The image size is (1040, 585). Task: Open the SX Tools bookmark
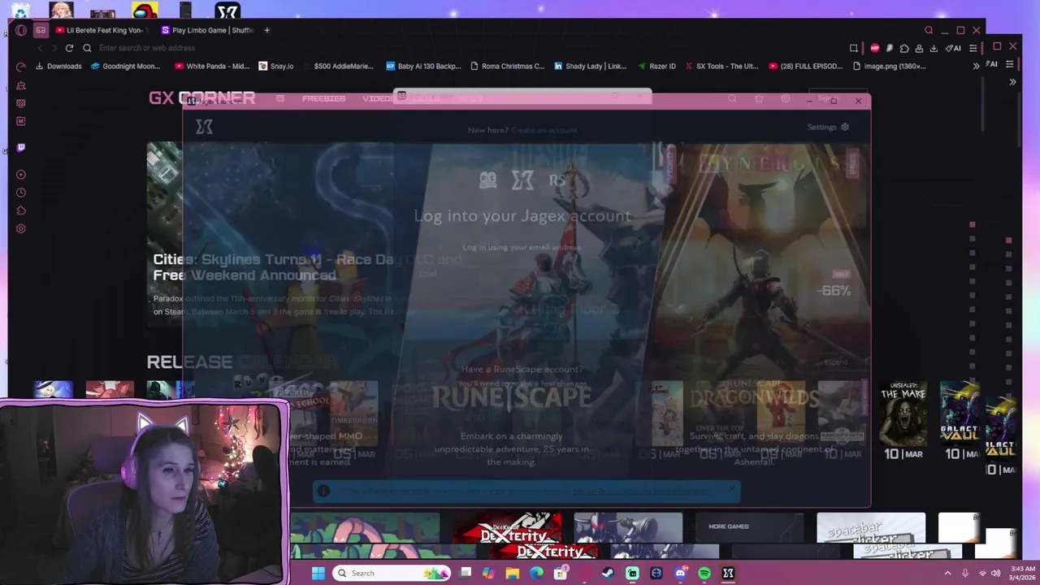(721, 66)
